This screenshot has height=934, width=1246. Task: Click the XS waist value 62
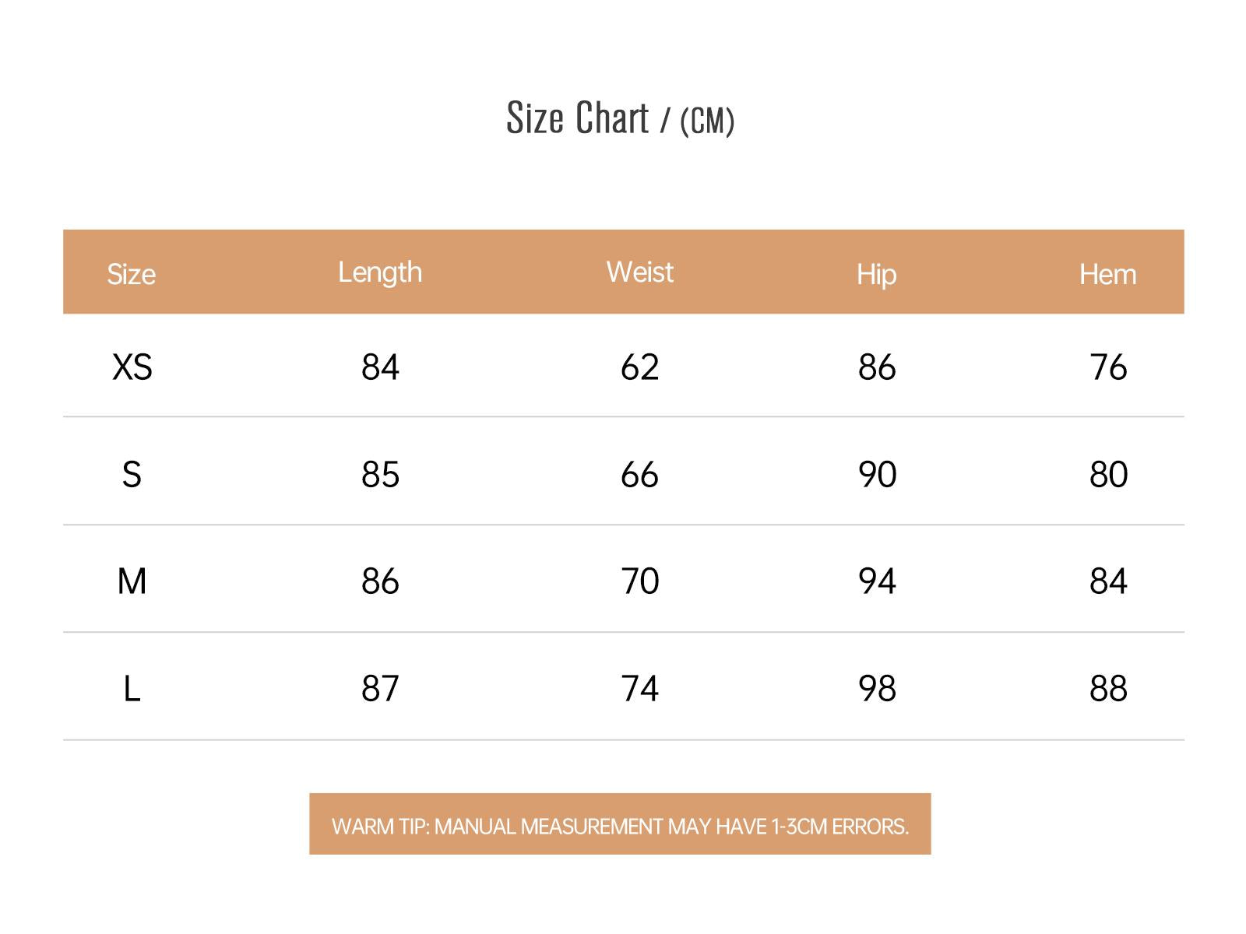tap(639, 367)
